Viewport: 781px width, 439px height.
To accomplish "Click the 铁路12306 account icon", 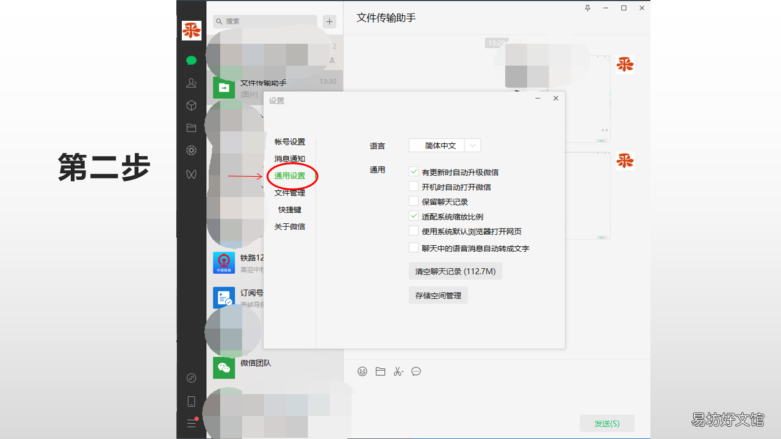I will coord(224,263).
